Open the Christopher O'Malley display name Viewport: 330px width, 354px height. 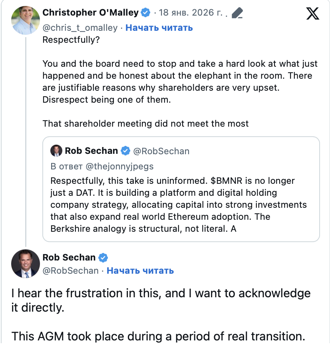(x=90, y=13)
